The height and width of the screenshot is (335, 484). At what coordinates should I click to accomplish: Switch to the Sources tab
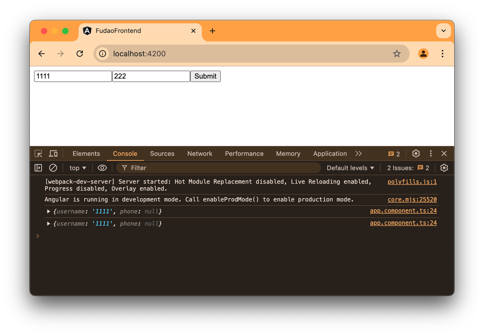[162, 153]
